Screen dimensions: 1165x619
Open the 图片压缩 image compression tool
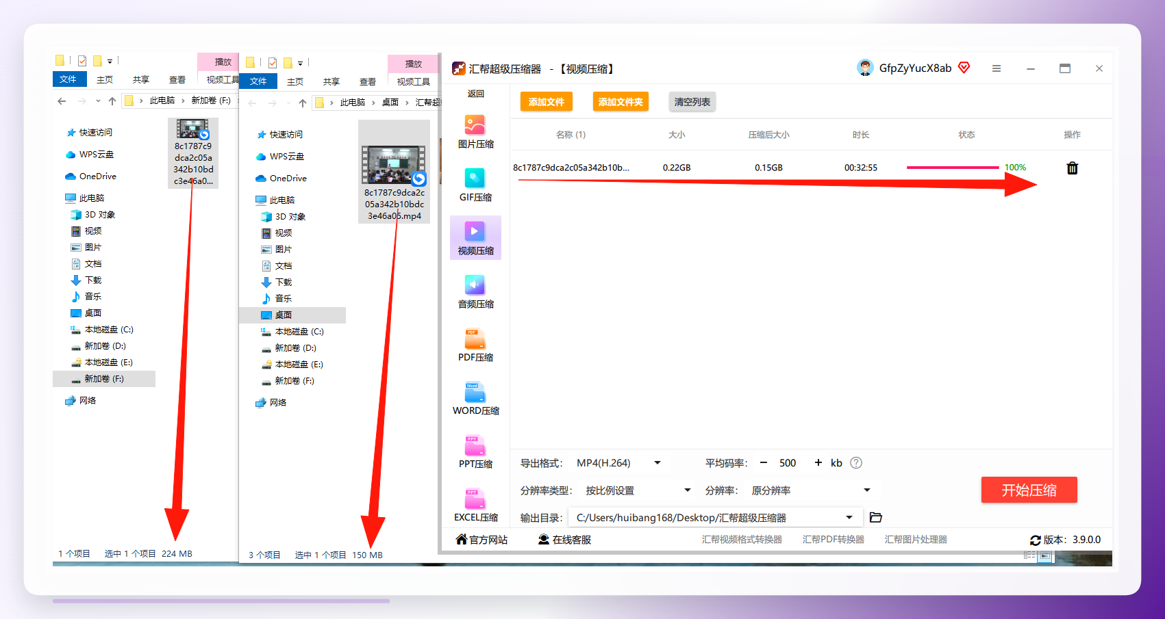[x=475, y=132]
